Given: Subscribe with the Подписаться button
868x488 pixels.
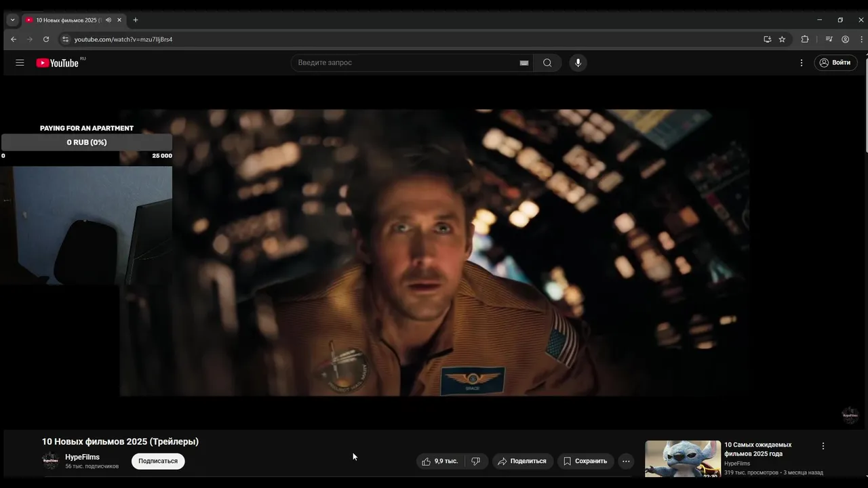Looking at the screenshot, I should coord(158,461).
